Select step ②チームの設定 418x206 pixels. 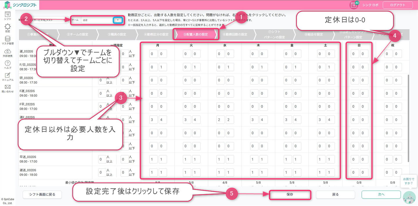click(77, 34)
